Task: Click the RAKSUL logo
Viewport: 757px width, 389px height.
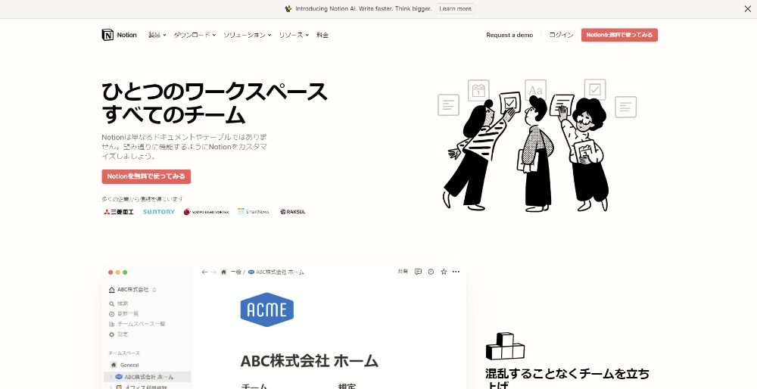Action: click(292, 212)
